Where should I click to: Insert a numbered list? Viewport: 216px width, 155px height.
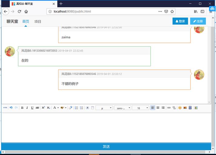pyautogui.click(x=76, y=108)
